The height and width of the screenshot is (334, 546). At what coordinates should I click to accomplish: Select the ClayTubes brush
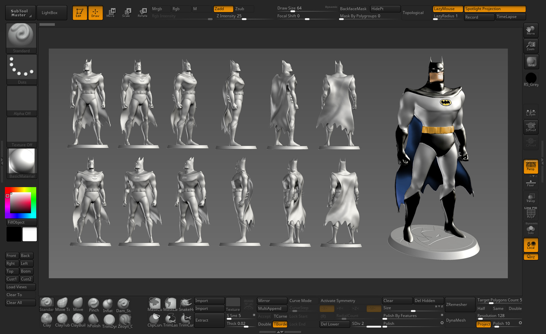(x=62, y=320)
